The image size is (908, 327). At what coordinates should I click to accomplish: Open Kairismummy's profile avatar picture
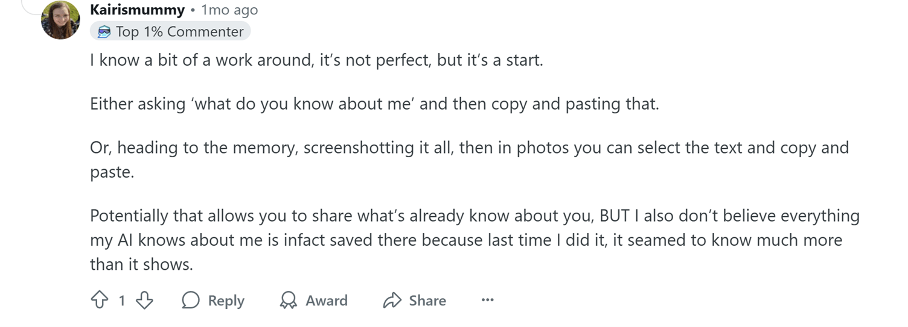[x=60, y=20]
